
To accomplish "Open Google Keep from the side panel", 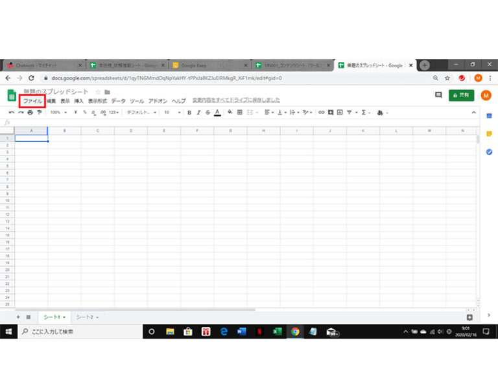I will pos(490,133).
